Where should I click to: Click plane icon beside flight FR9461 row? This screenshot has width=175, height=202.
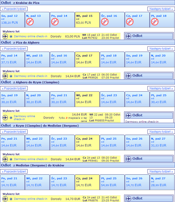point(5,159)
